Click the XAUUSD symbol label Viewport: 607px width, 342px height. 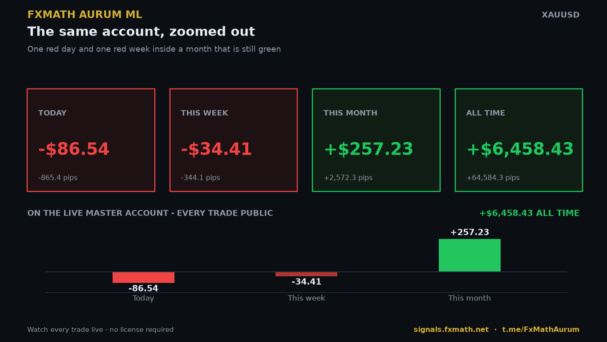point(560,15)
